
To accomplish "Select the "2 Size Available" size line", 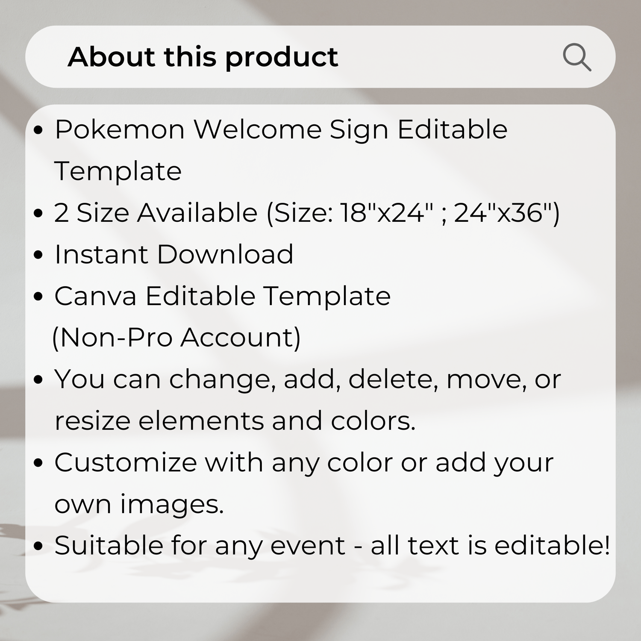I will [x=307, y=213].
